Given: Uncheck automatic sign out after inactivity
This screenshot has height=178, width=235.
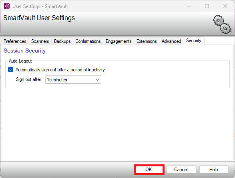Looking at the screenshot, I should pos(10,70).
